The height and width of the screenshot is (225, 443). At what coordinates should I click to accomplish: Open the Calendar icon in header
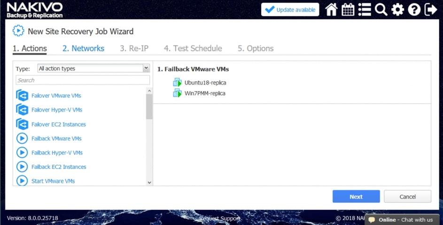[x=348, y=10]
